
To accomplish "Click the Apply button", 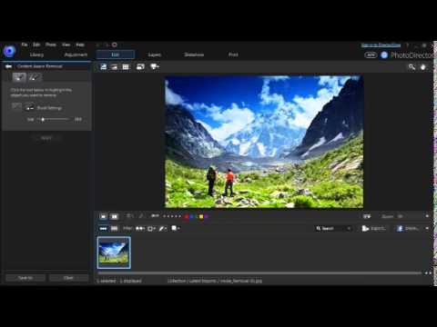I will point(46,138).
